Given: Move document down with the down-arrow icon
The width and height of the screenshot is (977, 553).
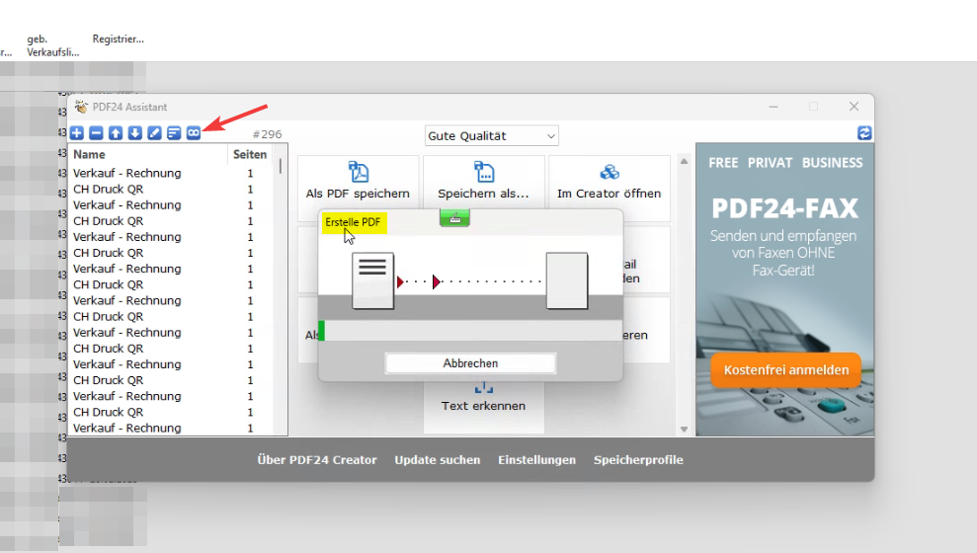Looking at the screenshot, I should 135,133.
